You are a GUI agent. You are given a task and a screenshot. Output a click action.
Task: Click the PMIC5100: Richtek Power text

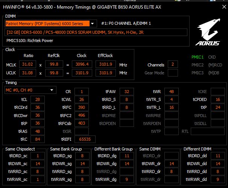coord(30,41)
